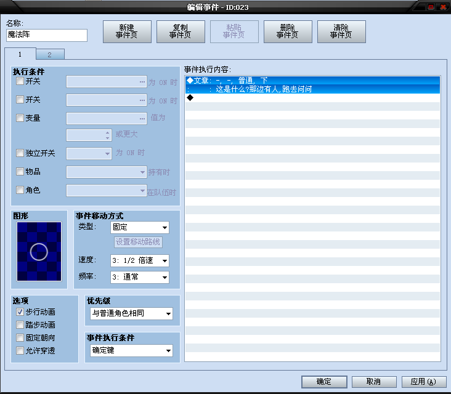Click the 清除事件页 button
Viewport: 451px width, 394px height.
click(x=341, y=31)
